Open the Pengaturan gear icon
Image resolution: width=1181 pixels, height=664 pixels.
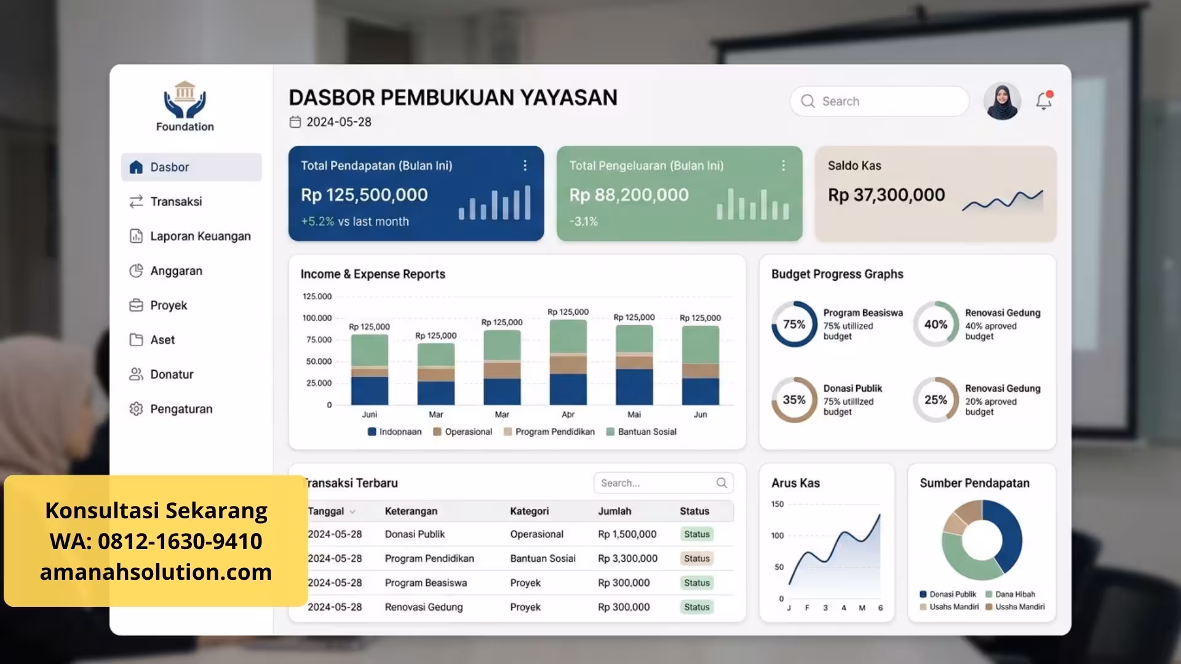[136, 409]
